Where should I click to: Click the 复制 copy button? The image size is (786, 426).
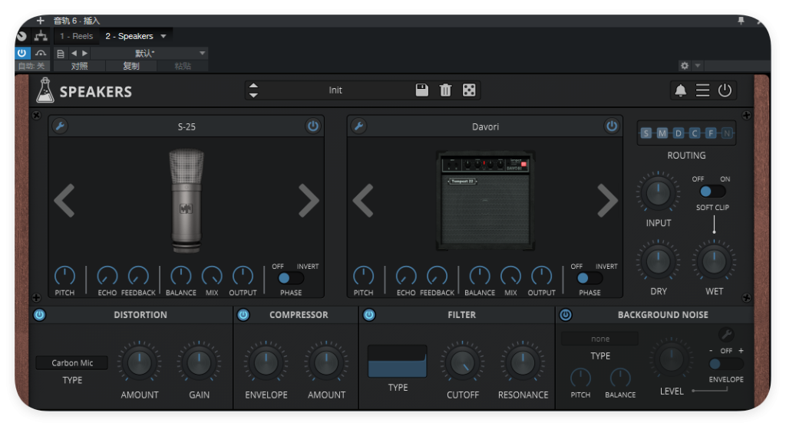130,66
